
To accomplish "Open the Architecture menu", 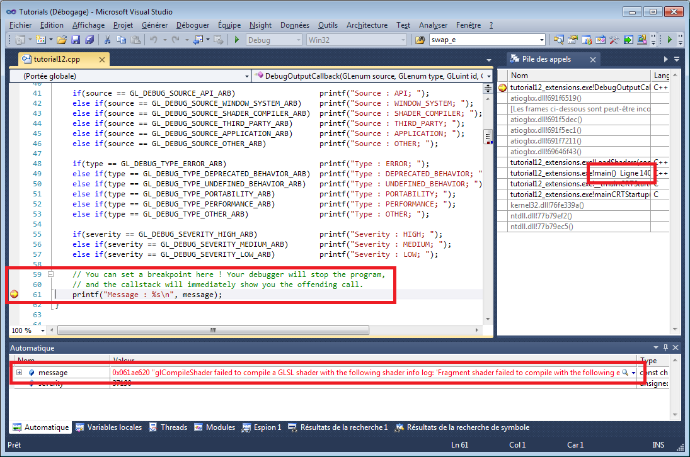I will [x=367, y=25].
